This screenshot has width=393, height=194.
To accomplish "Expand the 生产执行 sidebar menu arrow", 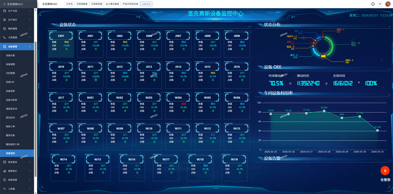I will (31, 20).
